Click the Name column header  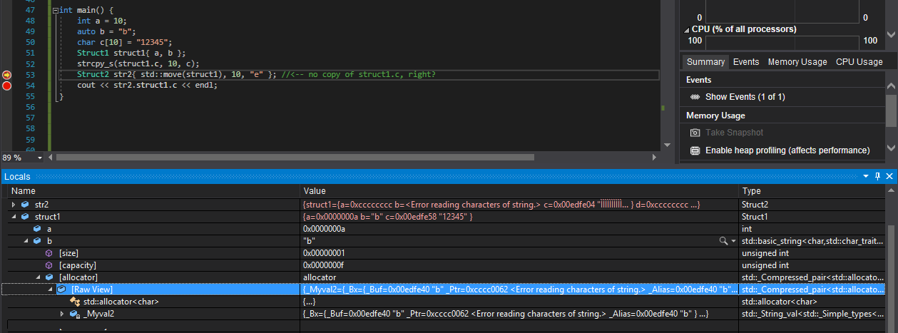pos(155,191)
